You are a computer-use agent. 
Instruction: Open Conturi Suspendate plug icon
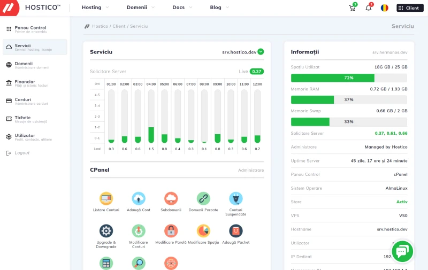pos(236,198)
